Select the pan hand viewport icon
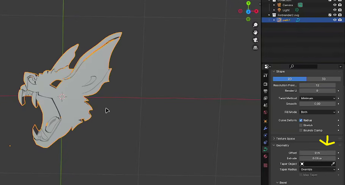Viewport: 345px width, 185px height. [255, 33]
